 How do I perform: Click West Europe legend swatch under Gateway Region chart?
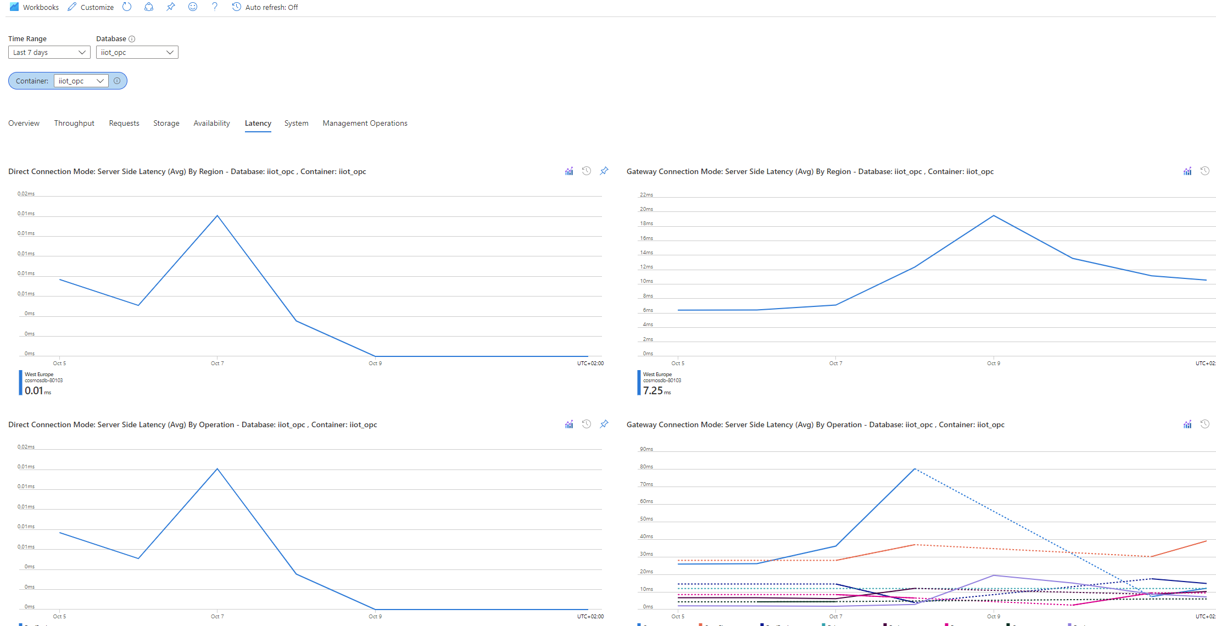point(639,383)
